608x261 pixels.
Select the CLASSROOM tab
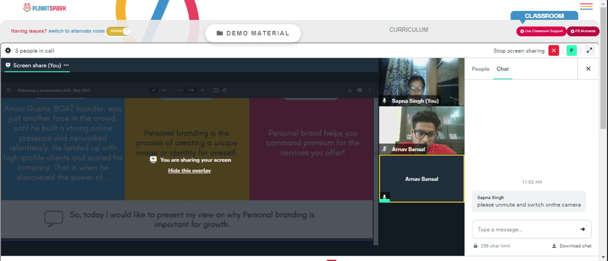pos(544,16)
